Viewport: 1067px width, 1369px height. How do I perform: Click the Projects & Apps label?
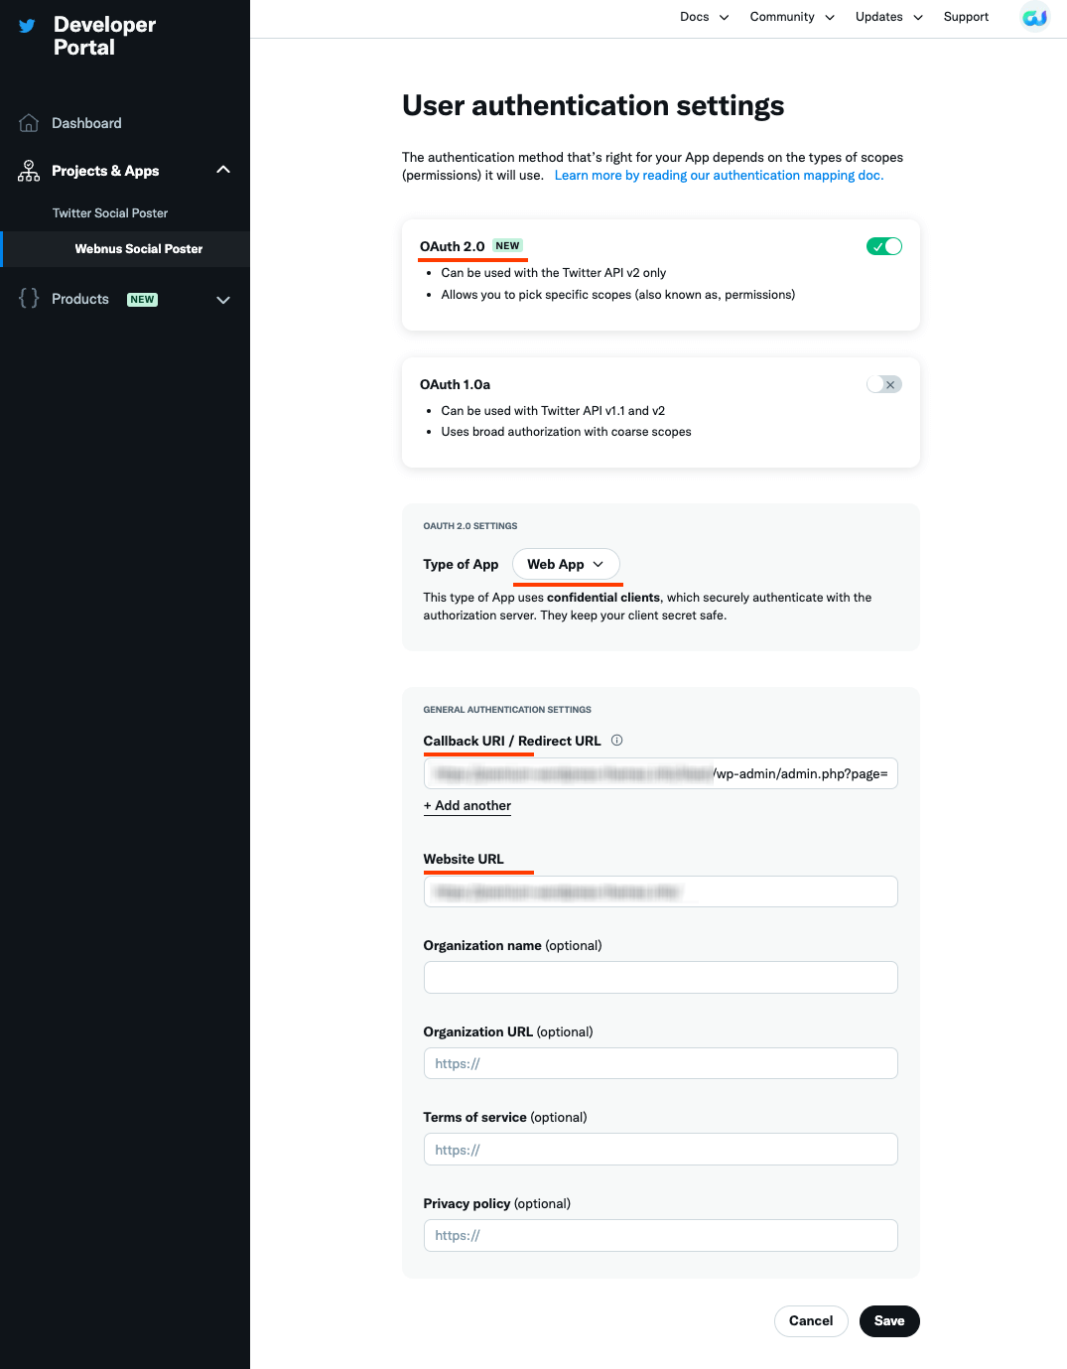(x=105, y=171)
